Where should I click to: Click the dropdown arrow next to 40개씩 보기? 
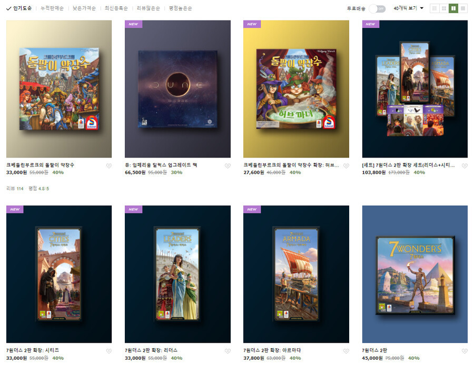422,8
